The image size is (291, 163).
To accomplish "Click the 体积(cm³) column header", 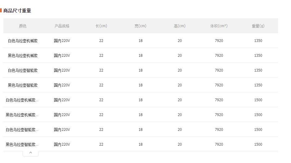I will pos(219,26).
